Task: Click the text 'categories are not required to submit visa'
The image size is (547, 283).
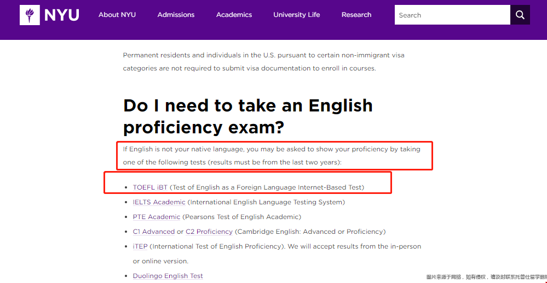Action: (191, 69)
